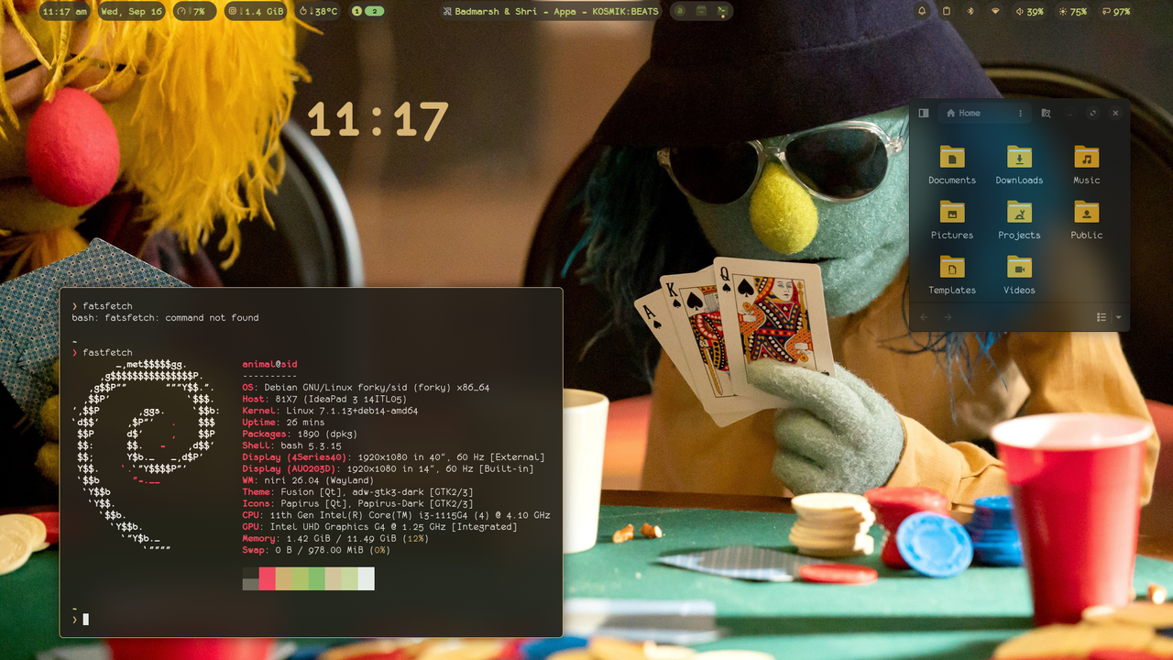Click the large 11:17 desktop clock widget

click(x=378, y=120)
